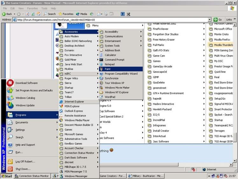238x179 pixels.
Task: Open Set Program Access and Defaults
Action: 32,90
